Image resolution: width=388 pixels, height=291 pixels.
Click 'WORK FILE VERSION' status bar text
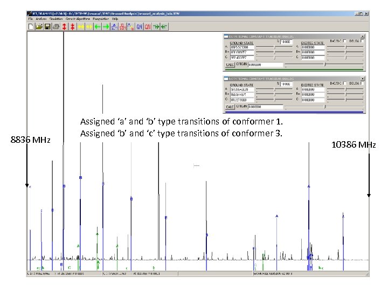coord(273,274)
